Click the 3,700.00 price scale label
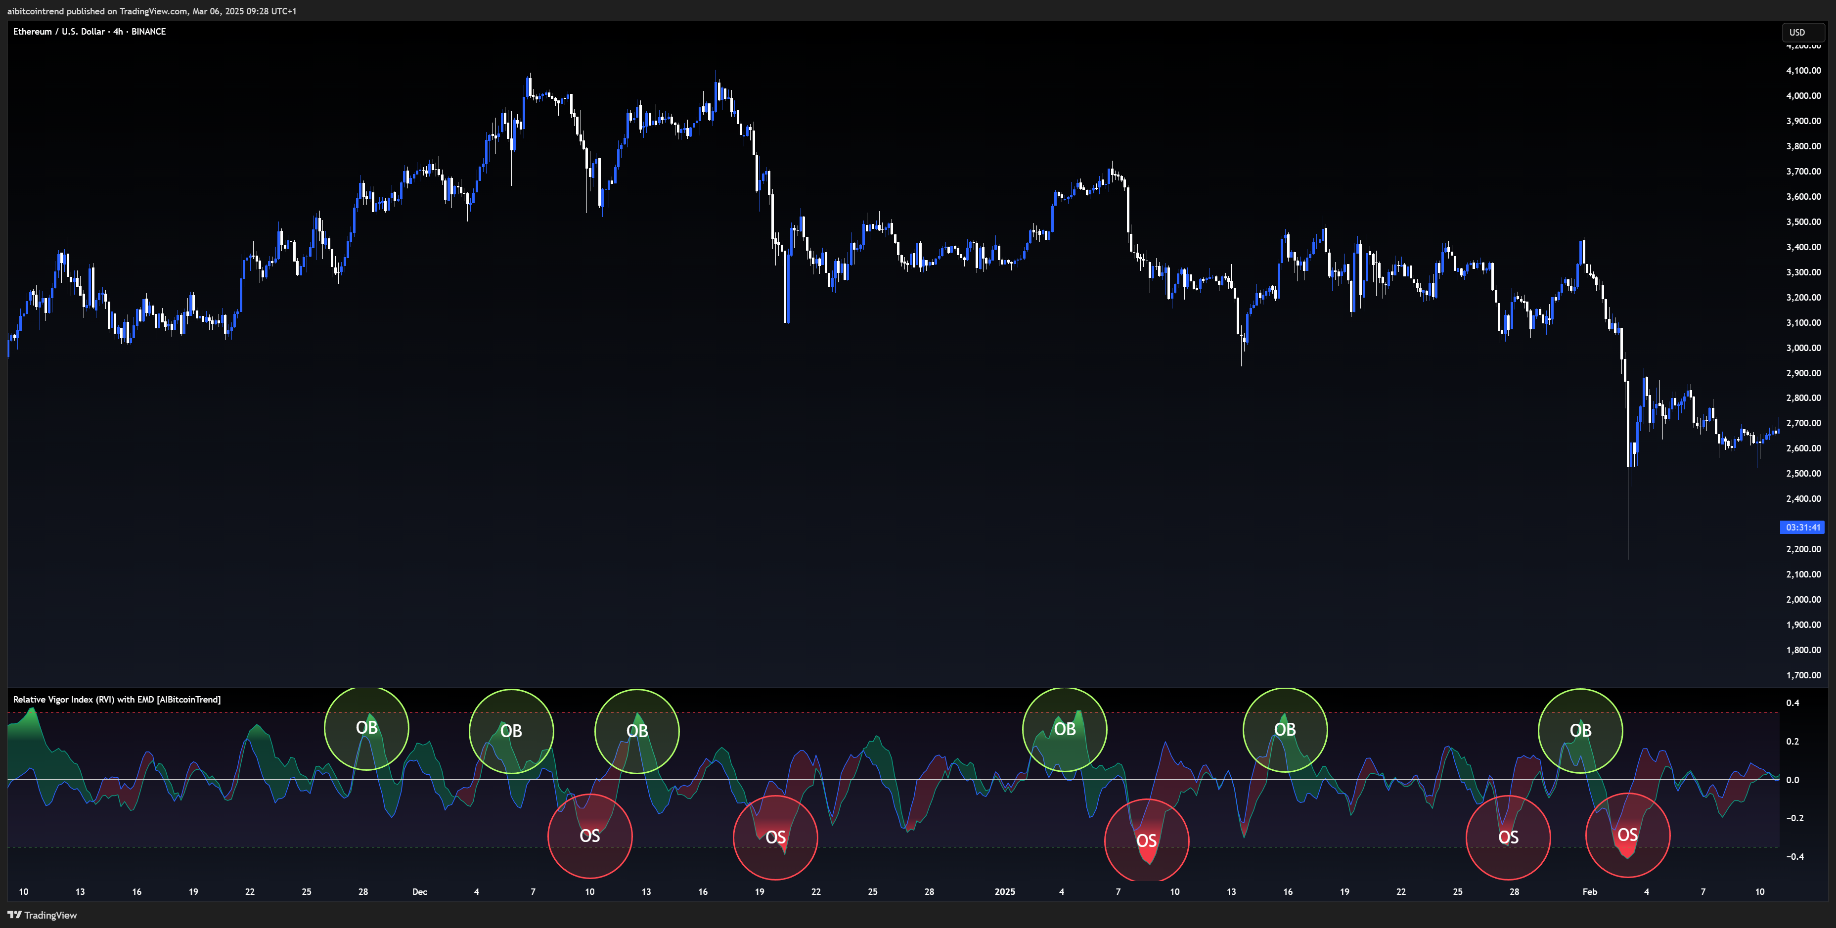Viewport: 1836px width, 928px height. tap(1803, 171)
